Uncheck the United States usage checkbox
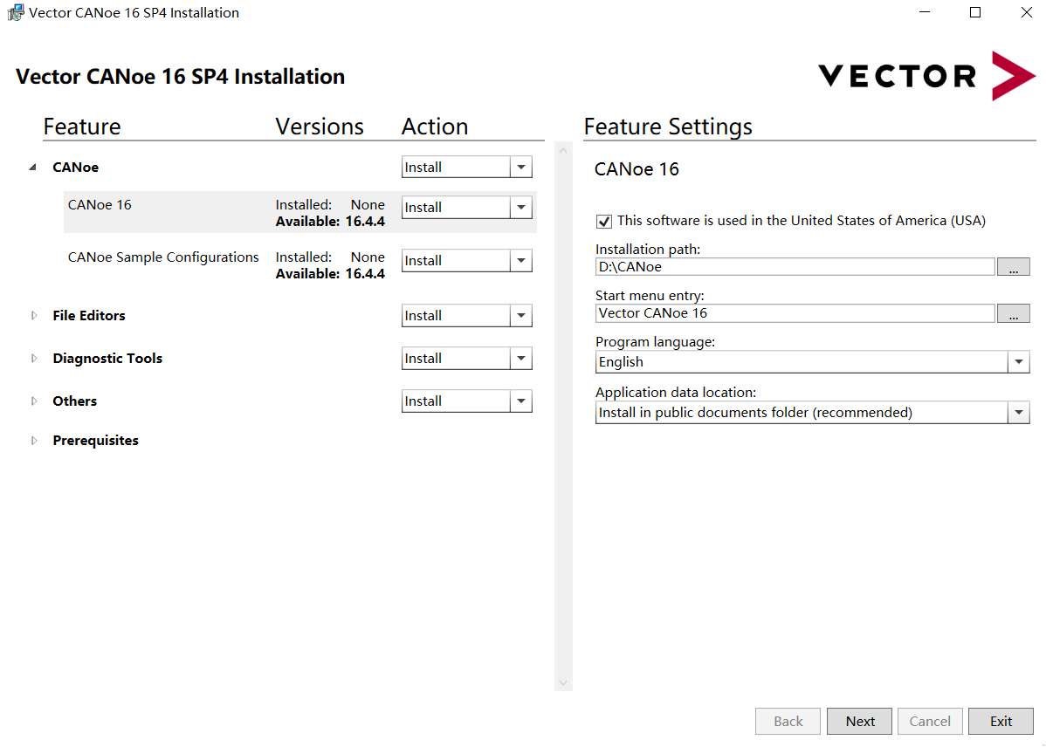Viewport: 1046px width, 747px height. 603,221
